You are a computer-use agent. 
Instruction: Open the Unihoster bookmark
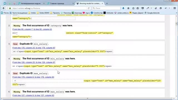108,13
